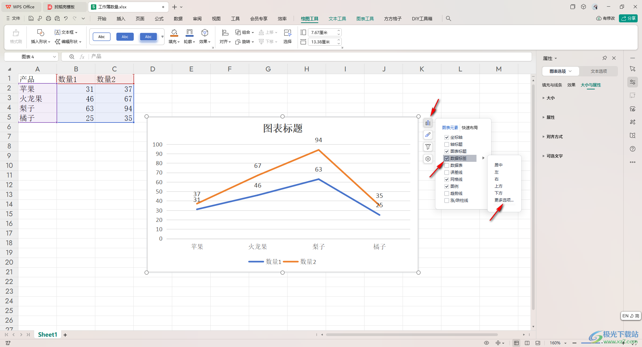The height and width of the screenshot is (347, 642).
Task: Switch to 文本选项 tab
Action: pyautogui.click(x=599, y=71)
